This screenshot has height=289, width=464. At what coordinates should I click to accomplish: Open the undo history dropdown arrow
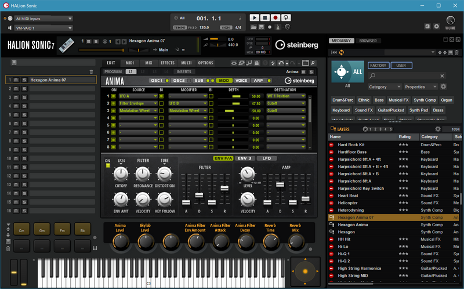[x=287, y=63]
